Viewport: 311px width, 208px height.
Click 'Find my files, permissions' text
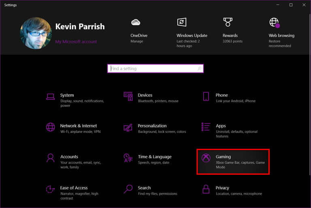tap(158, 193)
